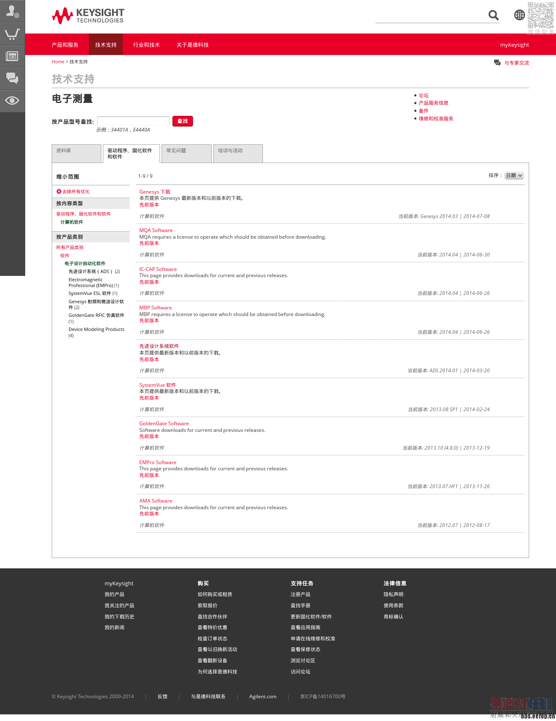
Task: Filter by Genesys 射频和微波设计软件
Action: tap(96, 304)
